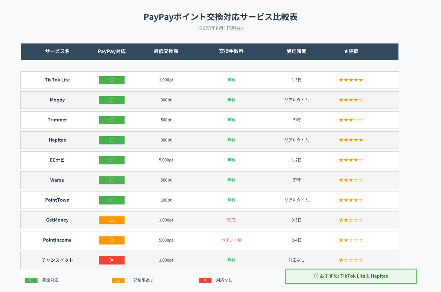Click the サービス名 column header
Image resolution: width=441 pixels, height=292 pixels.
coord(57,51)
